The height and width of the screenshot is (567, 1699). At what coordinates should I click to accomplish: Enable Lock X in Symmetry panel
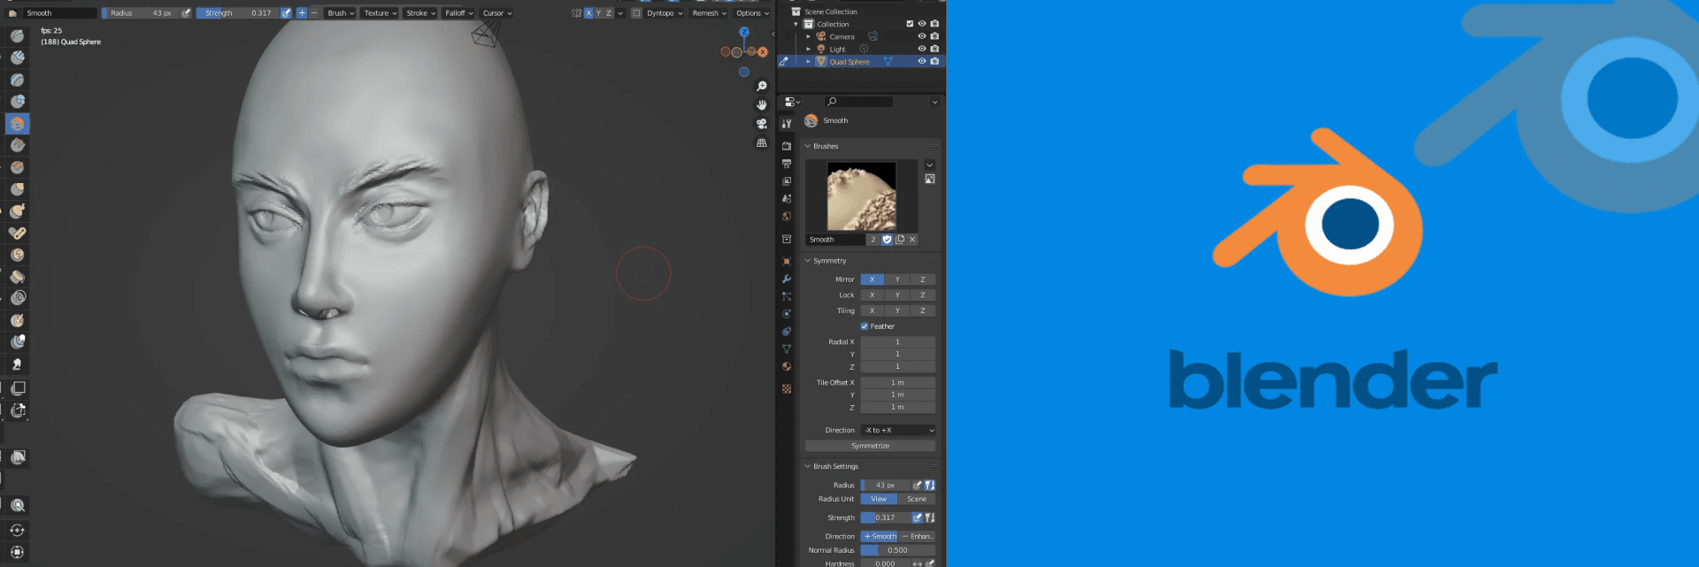click(x=872, y=295)
